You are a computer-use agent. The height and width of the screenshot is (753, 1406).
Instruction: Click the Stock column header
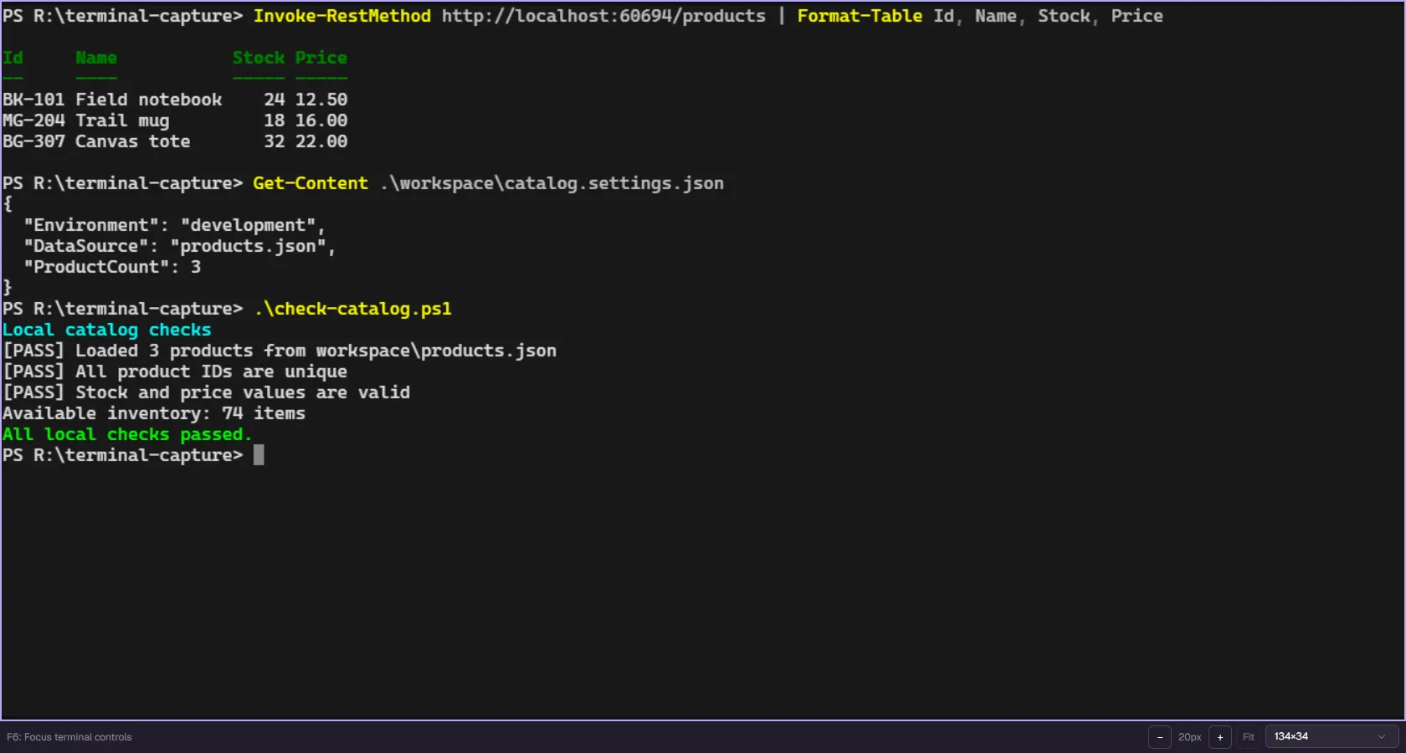[x=259, y=58]
